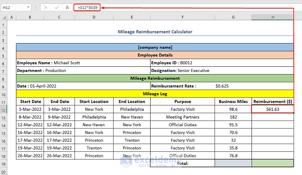Screen dimensions: 302x175
Task: Click the '76.8' business miles cell
Action: point(233,156)
